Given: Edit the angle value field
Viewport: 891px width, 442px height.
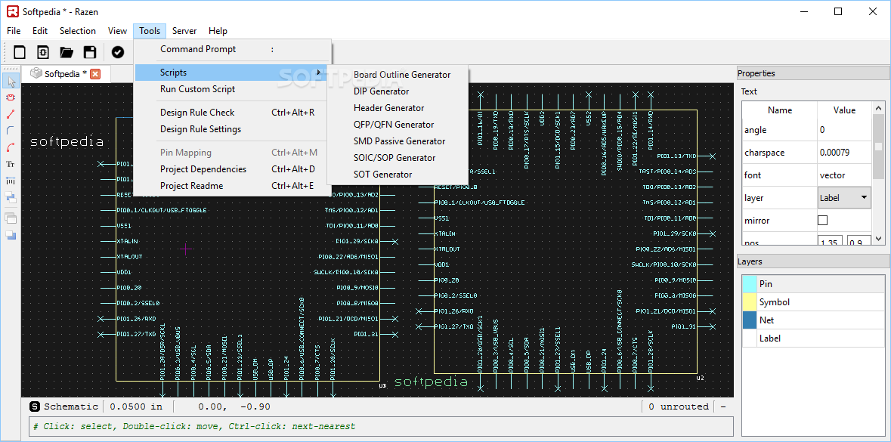Looking at the screenshot, I should tap(844, 129).
